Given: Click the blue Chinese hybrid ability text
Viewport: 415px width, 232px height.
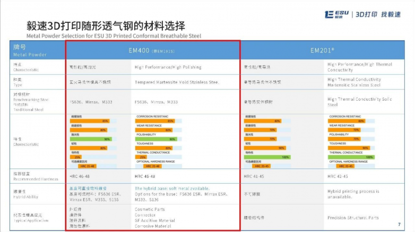Looking at the screenshot, I should point(88,188).
